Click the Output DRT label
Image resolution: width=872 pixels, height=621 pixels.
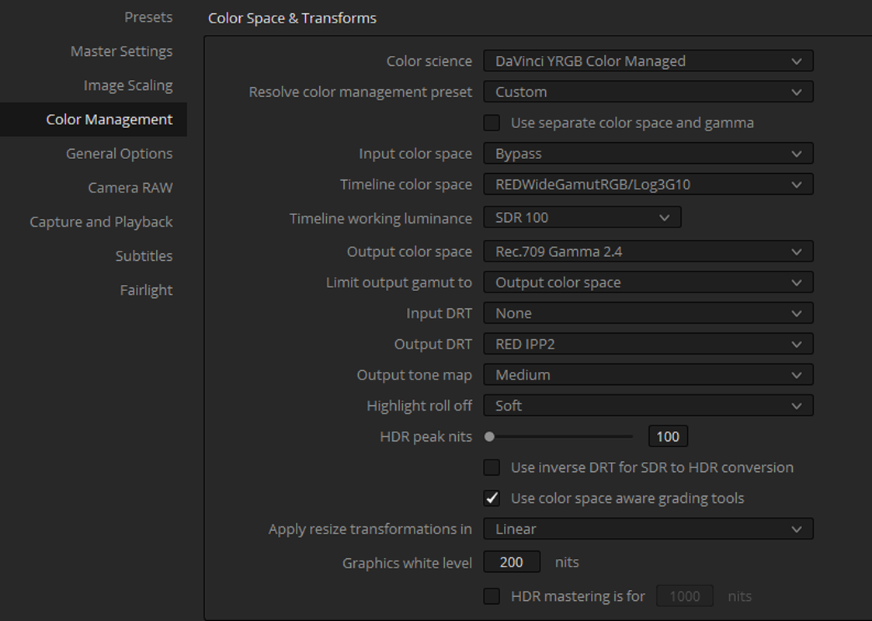pos(433,344)
